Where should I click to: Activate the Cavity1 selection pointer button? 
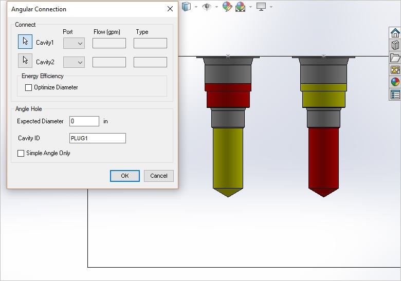click(x=25, y=42)
